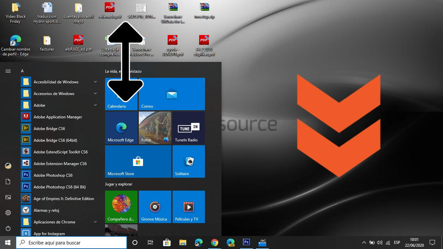Viewport: 443px width, 249px height.
Task: Launch Adobe Bridge CS6 from app list
Action: [59, 129]
